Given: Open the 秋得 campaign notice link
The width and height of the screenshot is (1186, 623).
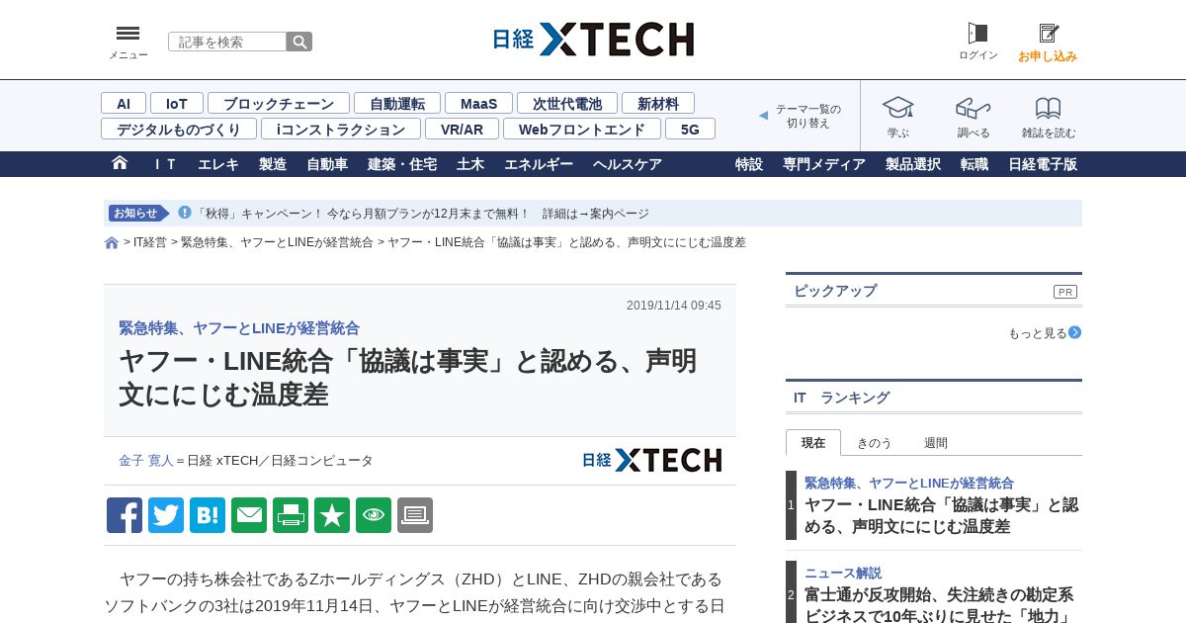Looking at the screenshot, I should click(423, 214).
